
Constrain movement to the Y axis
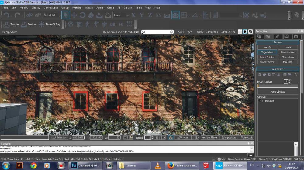pyautogui.click(x=142, y=15)
